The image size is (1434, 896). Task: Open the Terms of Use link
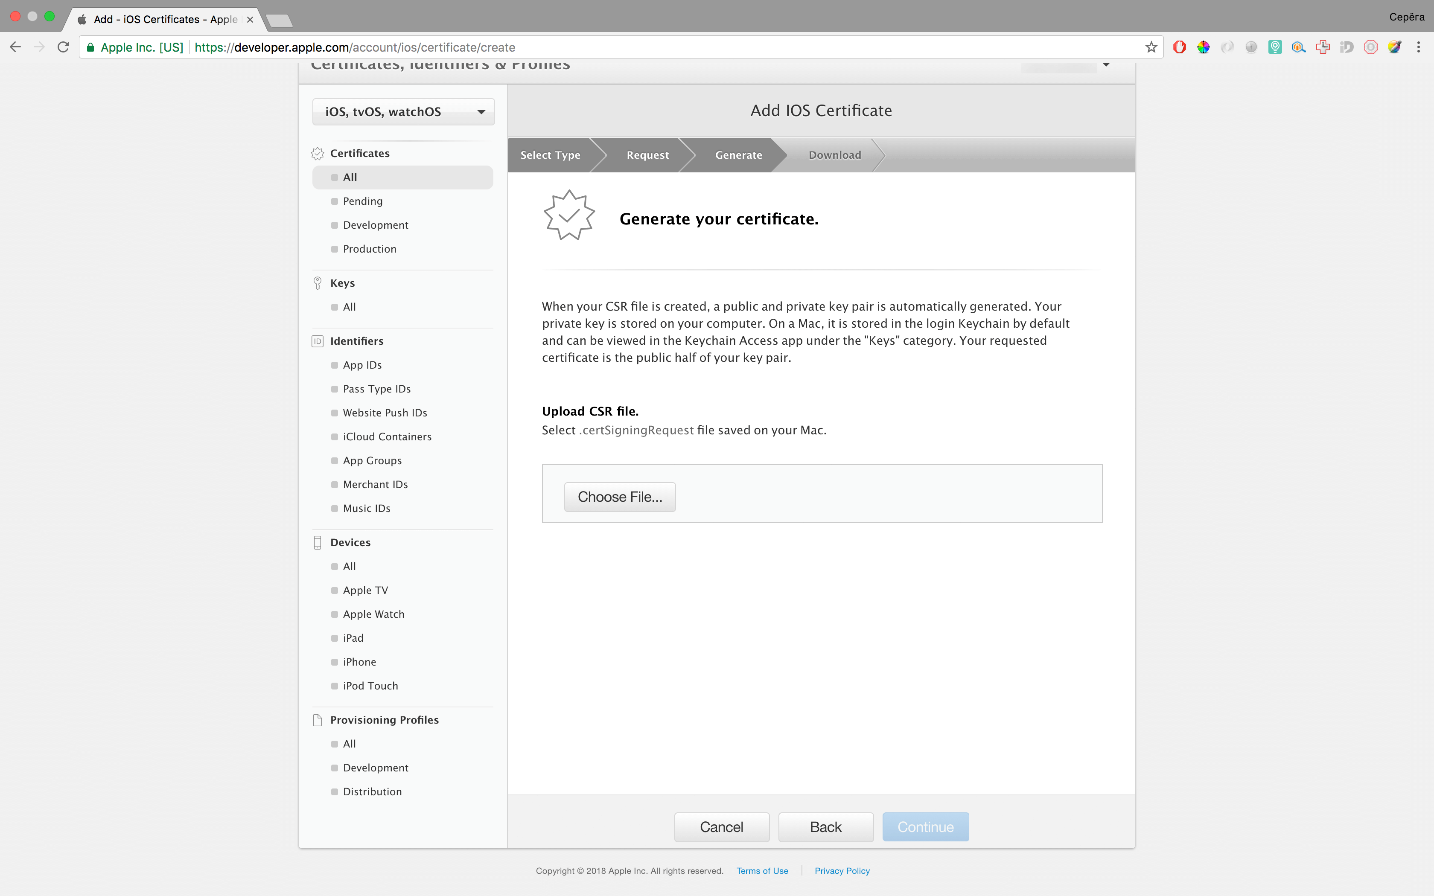tap(762, 871)
